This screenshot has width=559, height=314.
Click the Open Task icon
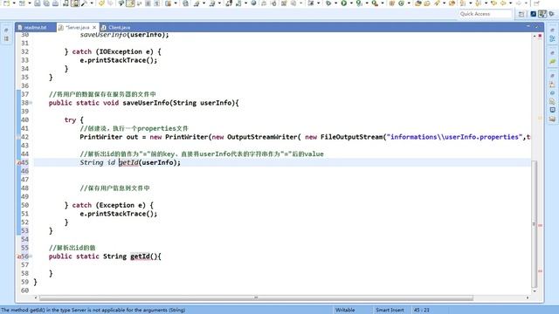427,3
